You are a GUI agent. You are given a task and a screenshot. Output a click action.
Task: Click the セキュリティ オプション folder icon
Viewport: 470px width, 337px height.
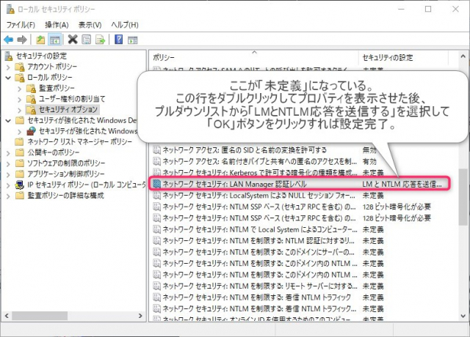pos(31,110)
